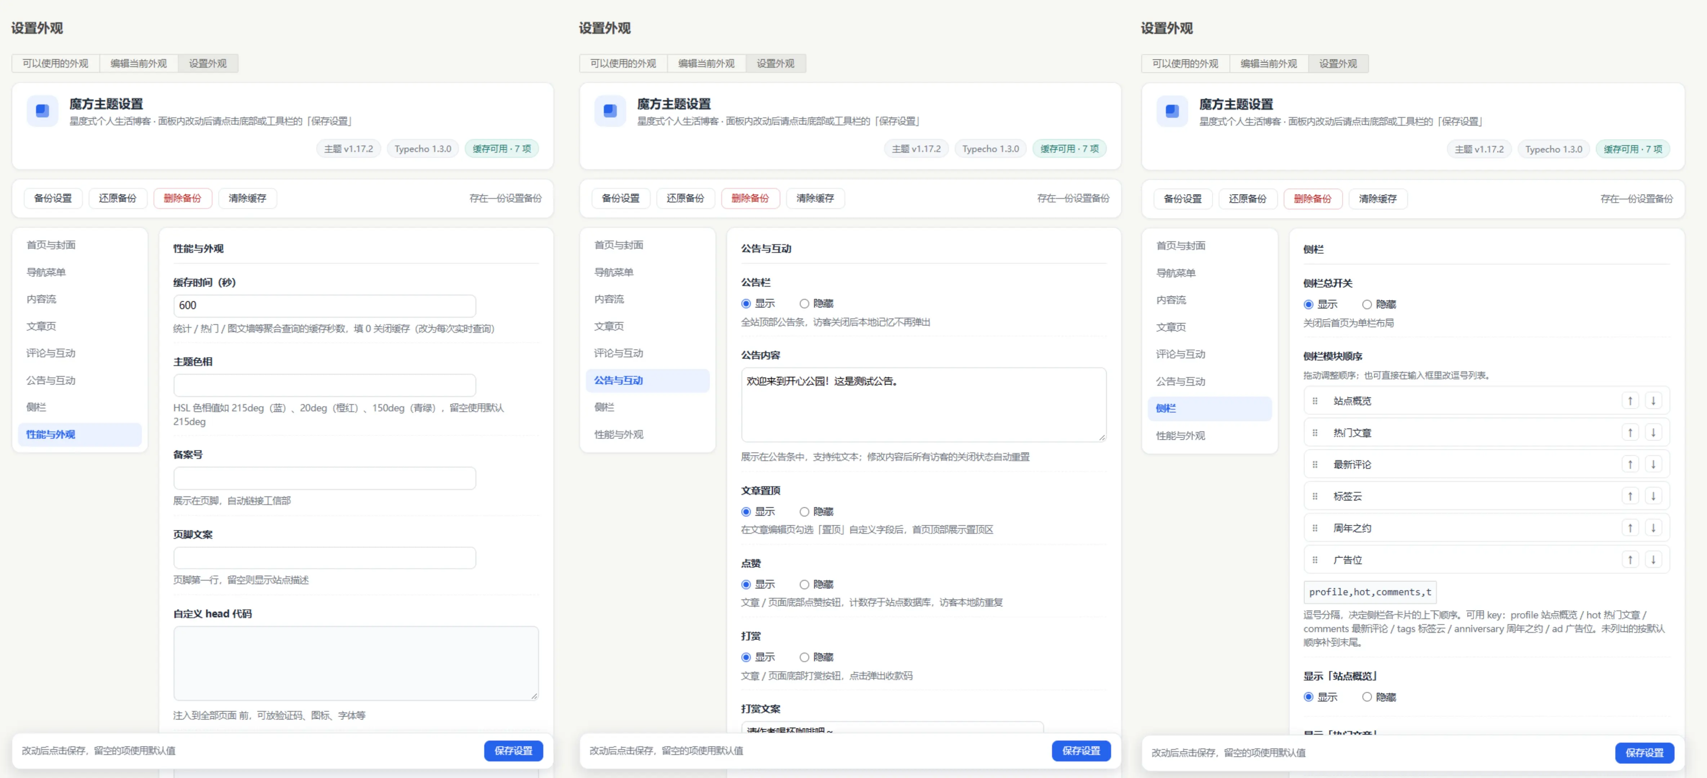This screenshot has width=1707, height=778.
Task: Click into the 自定义 head 代码 textarea
Action: coord(356,663)
